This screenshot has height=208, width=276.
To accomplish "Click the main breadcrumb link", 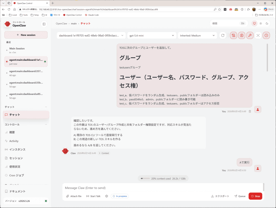I will point(74,23).
